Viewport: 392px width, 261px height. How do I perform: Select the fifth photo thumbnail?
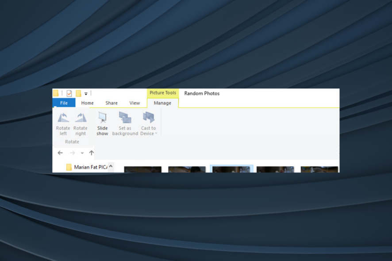click(x=319, y=169)
